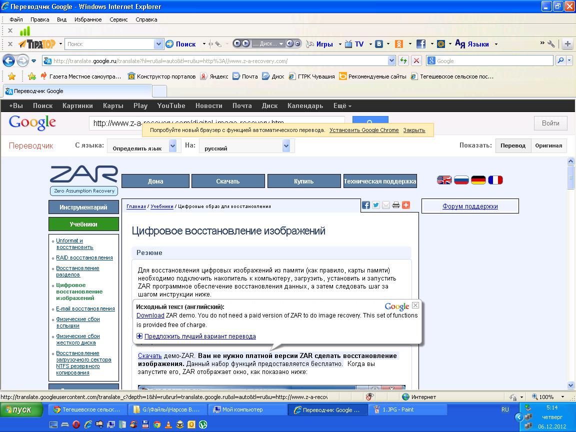
Task: Click the browser address bar
Action: coord(216,60)
